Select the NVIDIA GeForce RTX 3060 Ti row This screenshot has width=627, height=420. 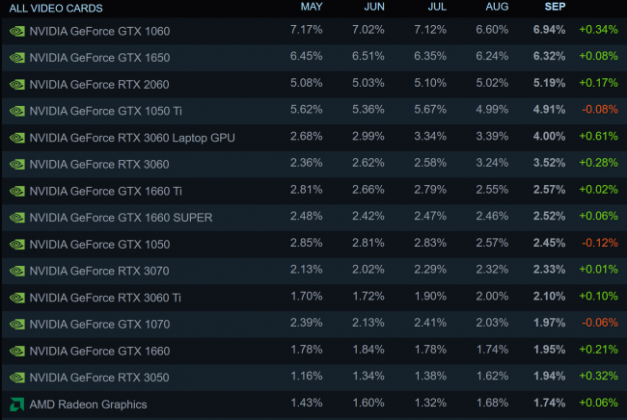[313, 298]
